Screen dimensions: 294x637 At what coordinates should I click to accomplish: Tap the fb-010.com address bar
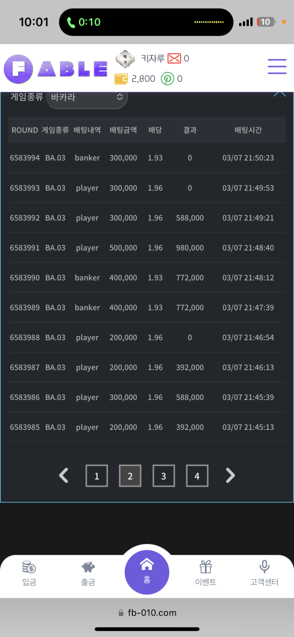point(147,613)
